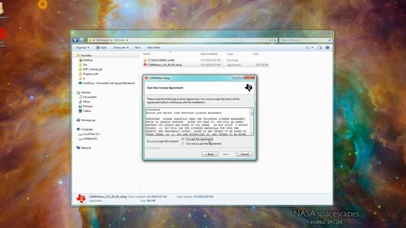
Task: Click the Back button in C2000Ware Setup
Action: click(209, 155)
